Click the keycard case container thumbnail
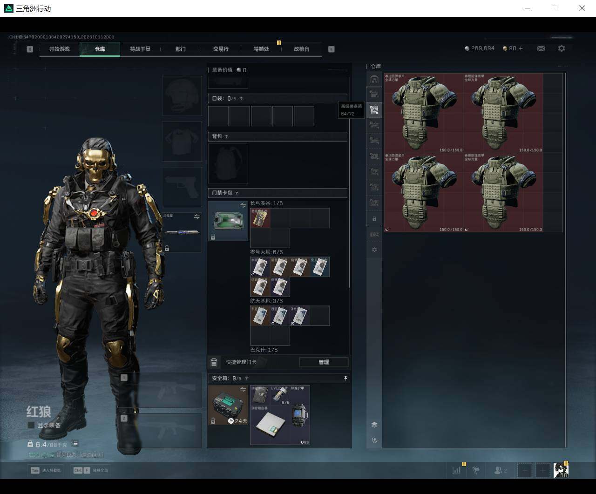The image size is (596, 494). click(228, 221)
